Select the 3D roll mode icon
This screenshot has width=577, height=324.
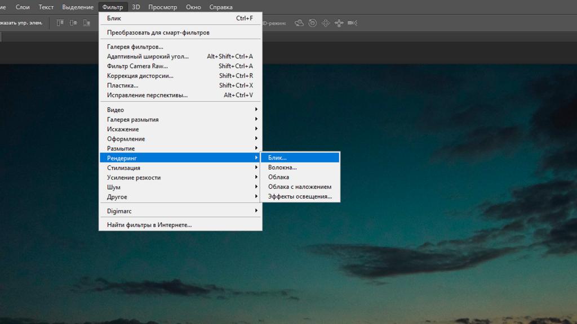(x=312, y=23)
